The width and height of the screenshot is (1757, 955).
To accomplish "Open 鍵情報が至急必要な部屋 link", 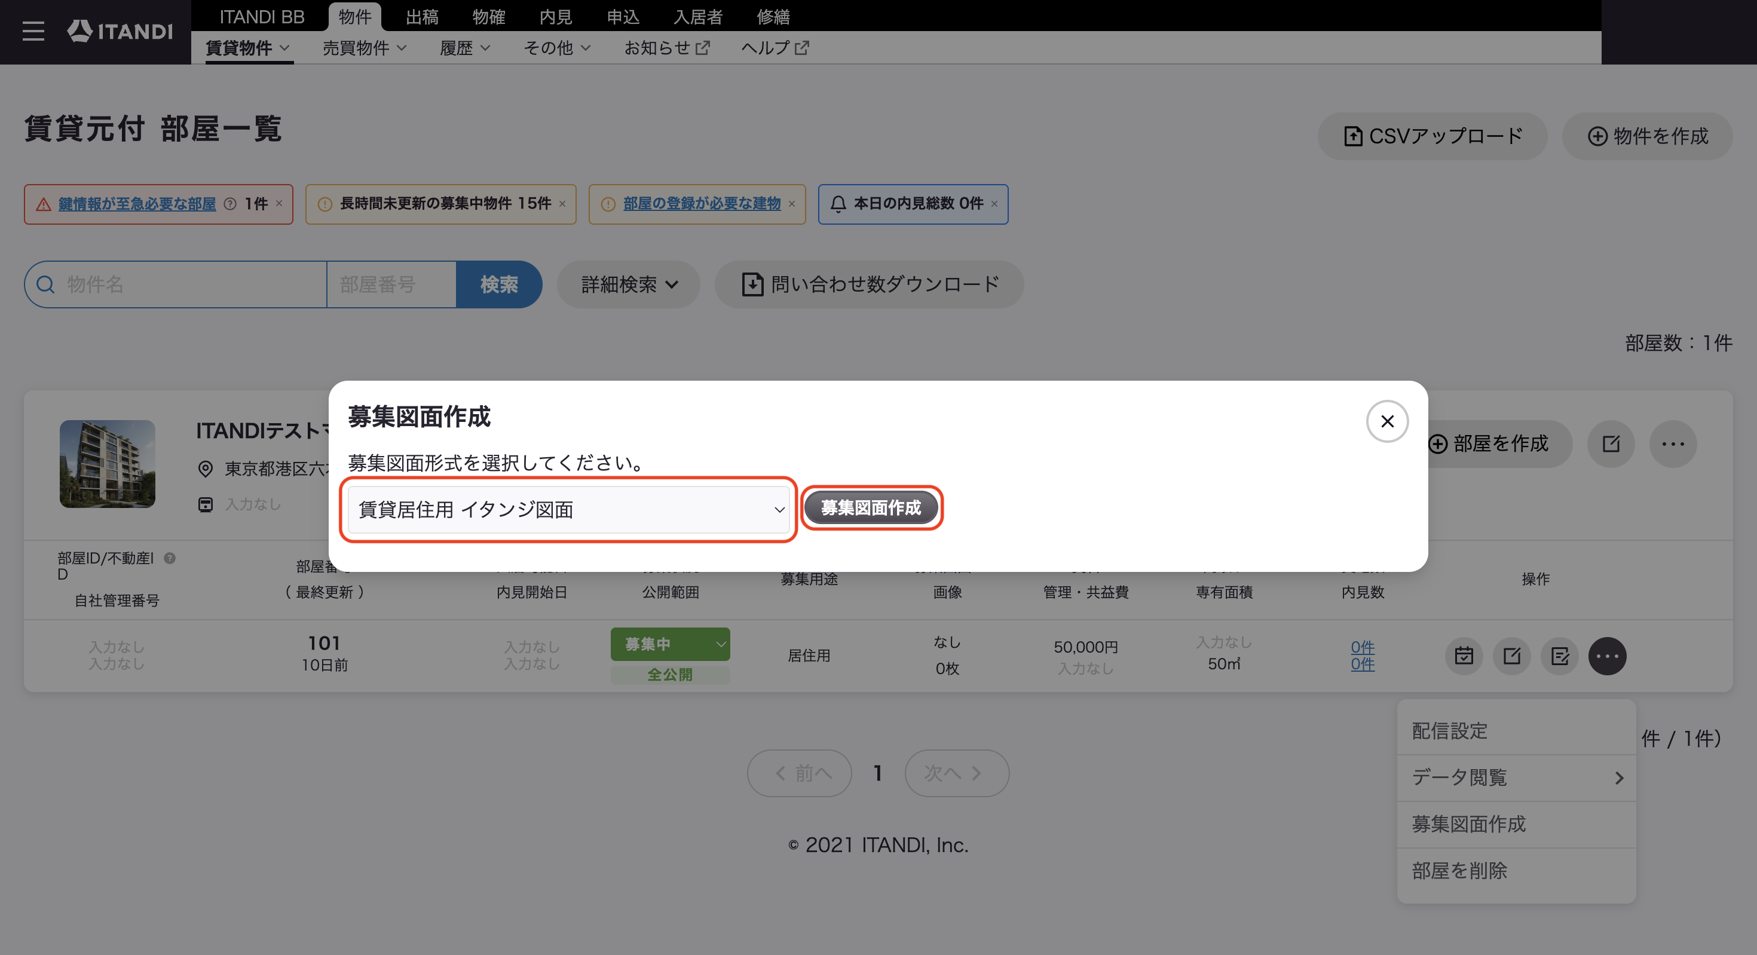I will 137,204.
